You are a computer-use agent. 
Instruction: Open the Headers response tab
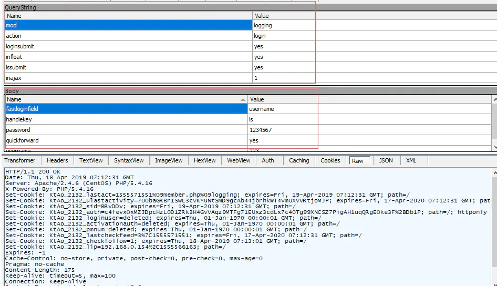click(57, 160)
